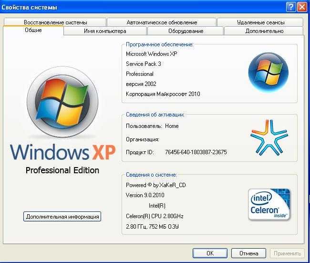Click the Intel(R) text line
This screenshot has height=263, width=310.
coord(157,206)
